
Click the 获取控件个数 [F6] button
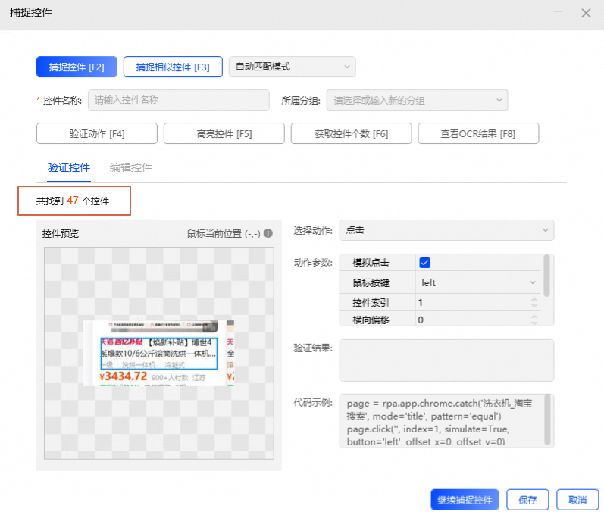point(351,133)
